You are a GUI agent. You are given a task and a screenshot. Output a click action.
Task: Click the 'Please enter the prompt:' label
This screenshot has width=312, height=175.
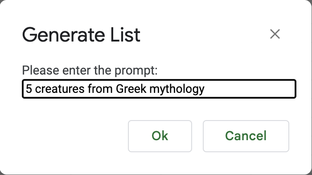point(90,71)
